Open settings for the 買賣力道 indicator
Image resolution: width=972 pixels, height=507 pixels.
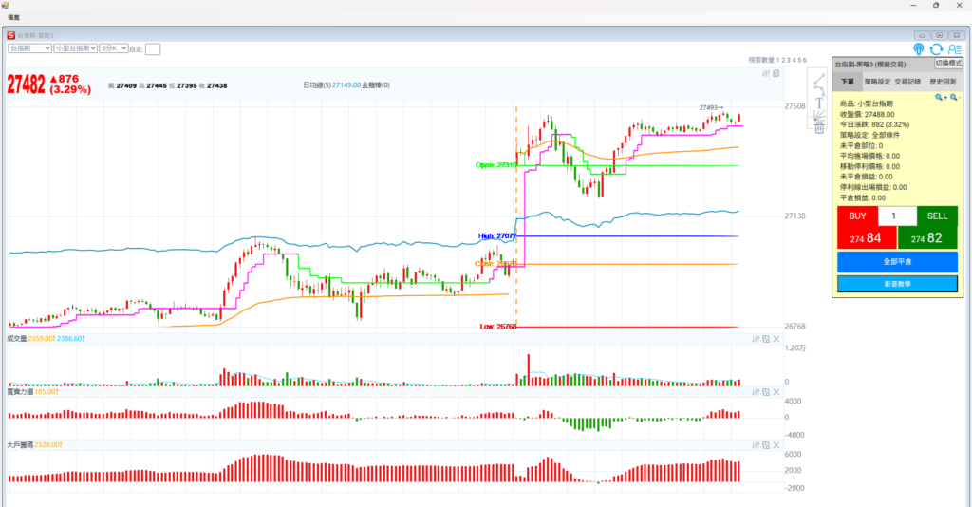tap(757, 391)
